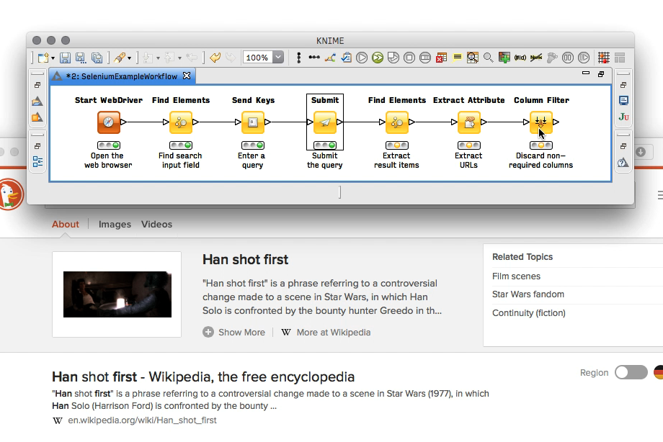The width and height of the screenshot is (663, 442).
Task: Click the Start WebDriver node icon
Action: (x=109, y=122)
